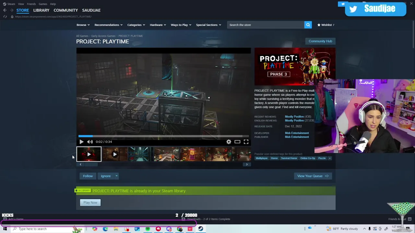Click the video progress bar
415x233 pixels.
(163, 136)
